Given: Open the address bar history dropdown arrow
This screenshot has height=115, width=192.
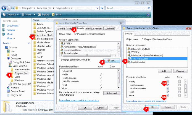Looking at the screenshot, I should click(x=98, y=8).
